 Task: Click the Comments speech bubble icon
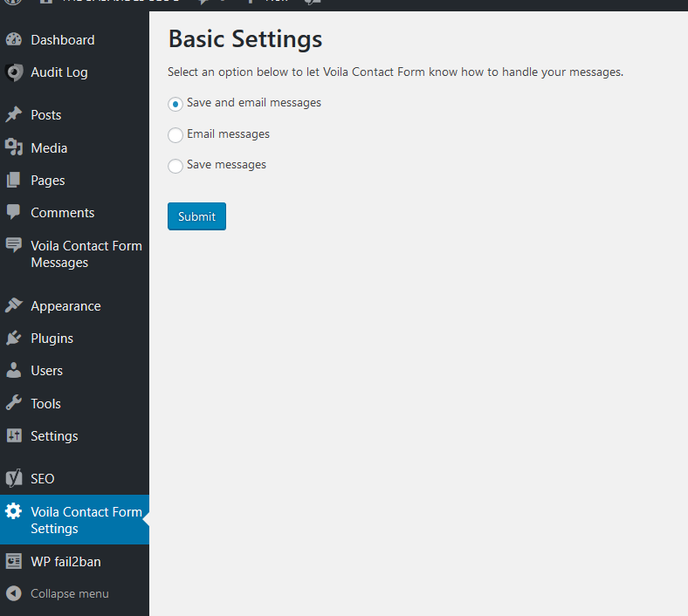point(13,212)
